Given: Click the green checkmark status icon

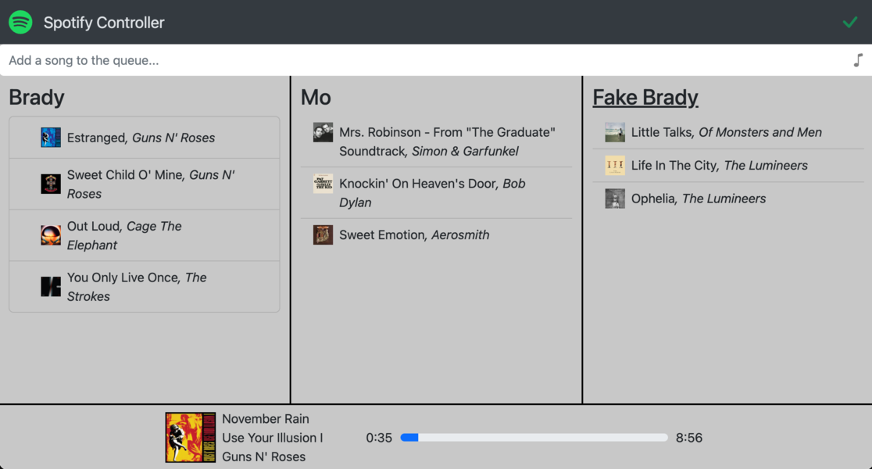Looking at the screenshot, I should coord(850,22).
